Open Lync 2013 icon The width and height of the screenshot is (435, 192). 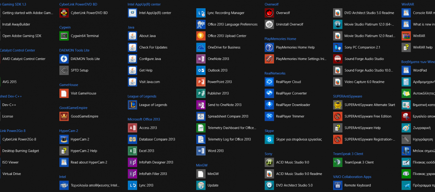pos(132,185)
